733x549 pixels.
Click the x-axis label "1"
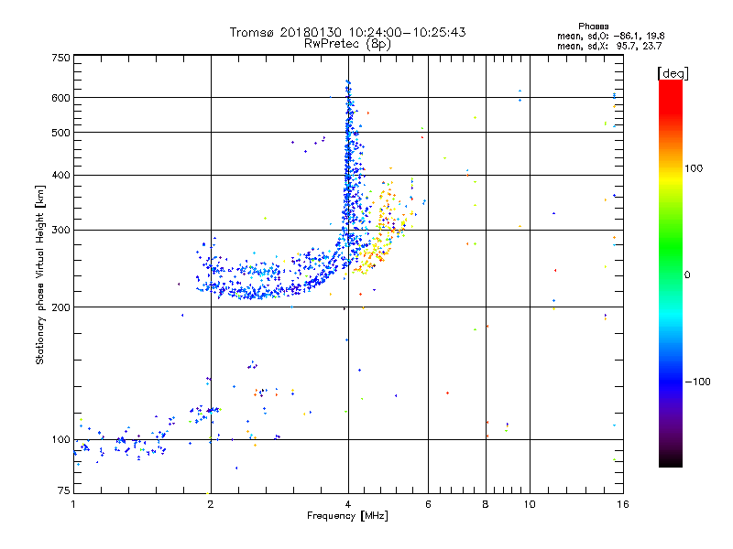tap(73, 504)
